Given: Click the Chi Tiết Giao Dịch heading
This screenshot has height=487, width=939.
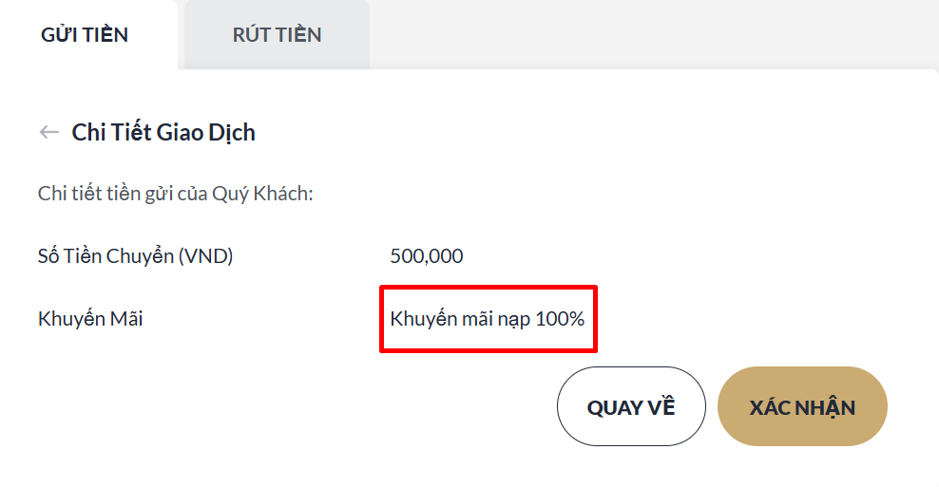Looking at the screenshot, I should [163, 132].
